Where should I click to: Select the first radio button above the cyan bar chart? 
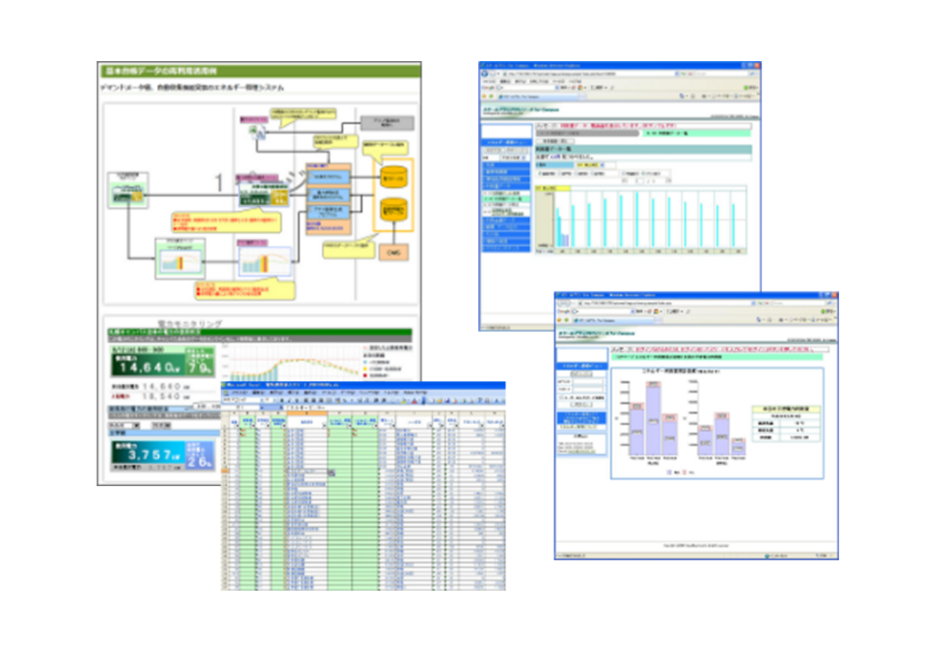point(540,173)
